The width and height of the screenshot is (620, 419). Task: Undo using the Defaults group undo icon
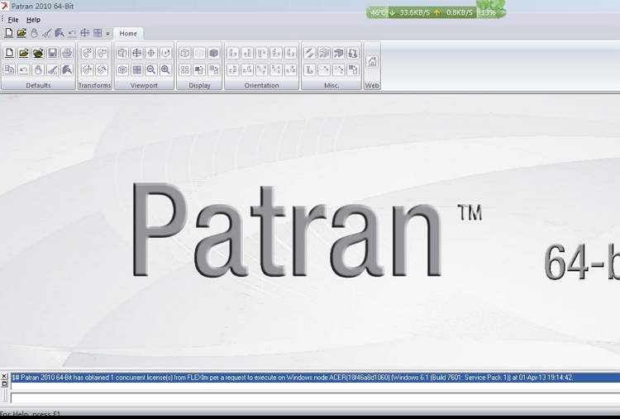point(24,70)
